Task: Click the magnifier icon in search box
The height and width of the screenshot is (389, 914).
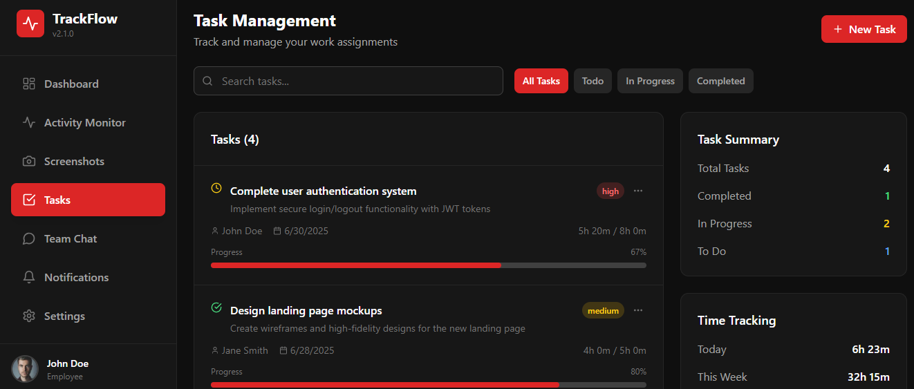Action: coord(207,81)
